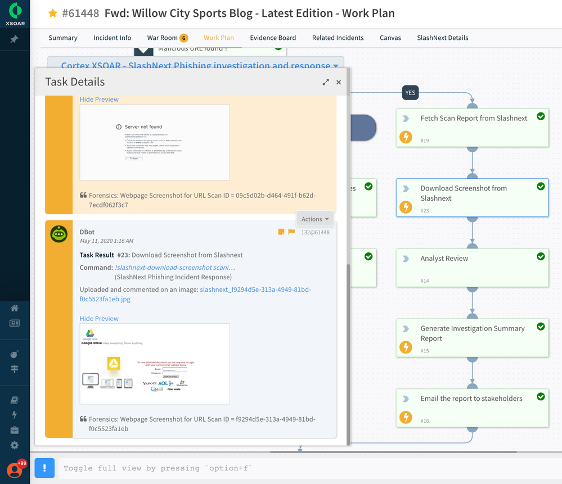Image resolution: width=562 pixels, height=484 pixels.
Task: Click green checkmark on Fetch Scan Report task
Action: pos(541,116)
